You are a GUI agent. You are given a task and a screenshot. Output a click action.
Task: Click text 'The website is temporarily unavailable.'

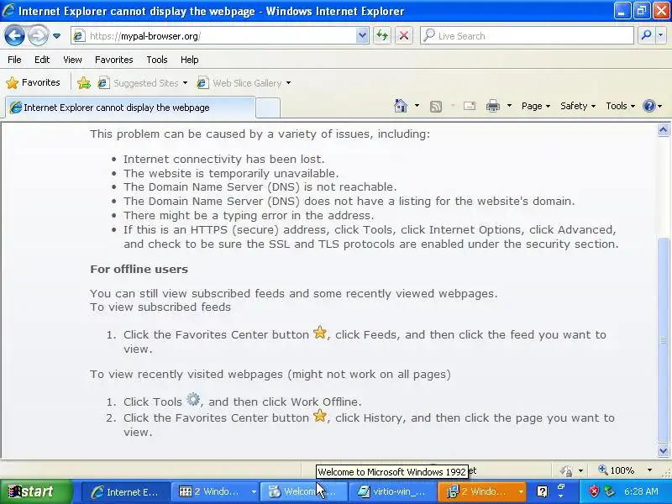(231, 173)
